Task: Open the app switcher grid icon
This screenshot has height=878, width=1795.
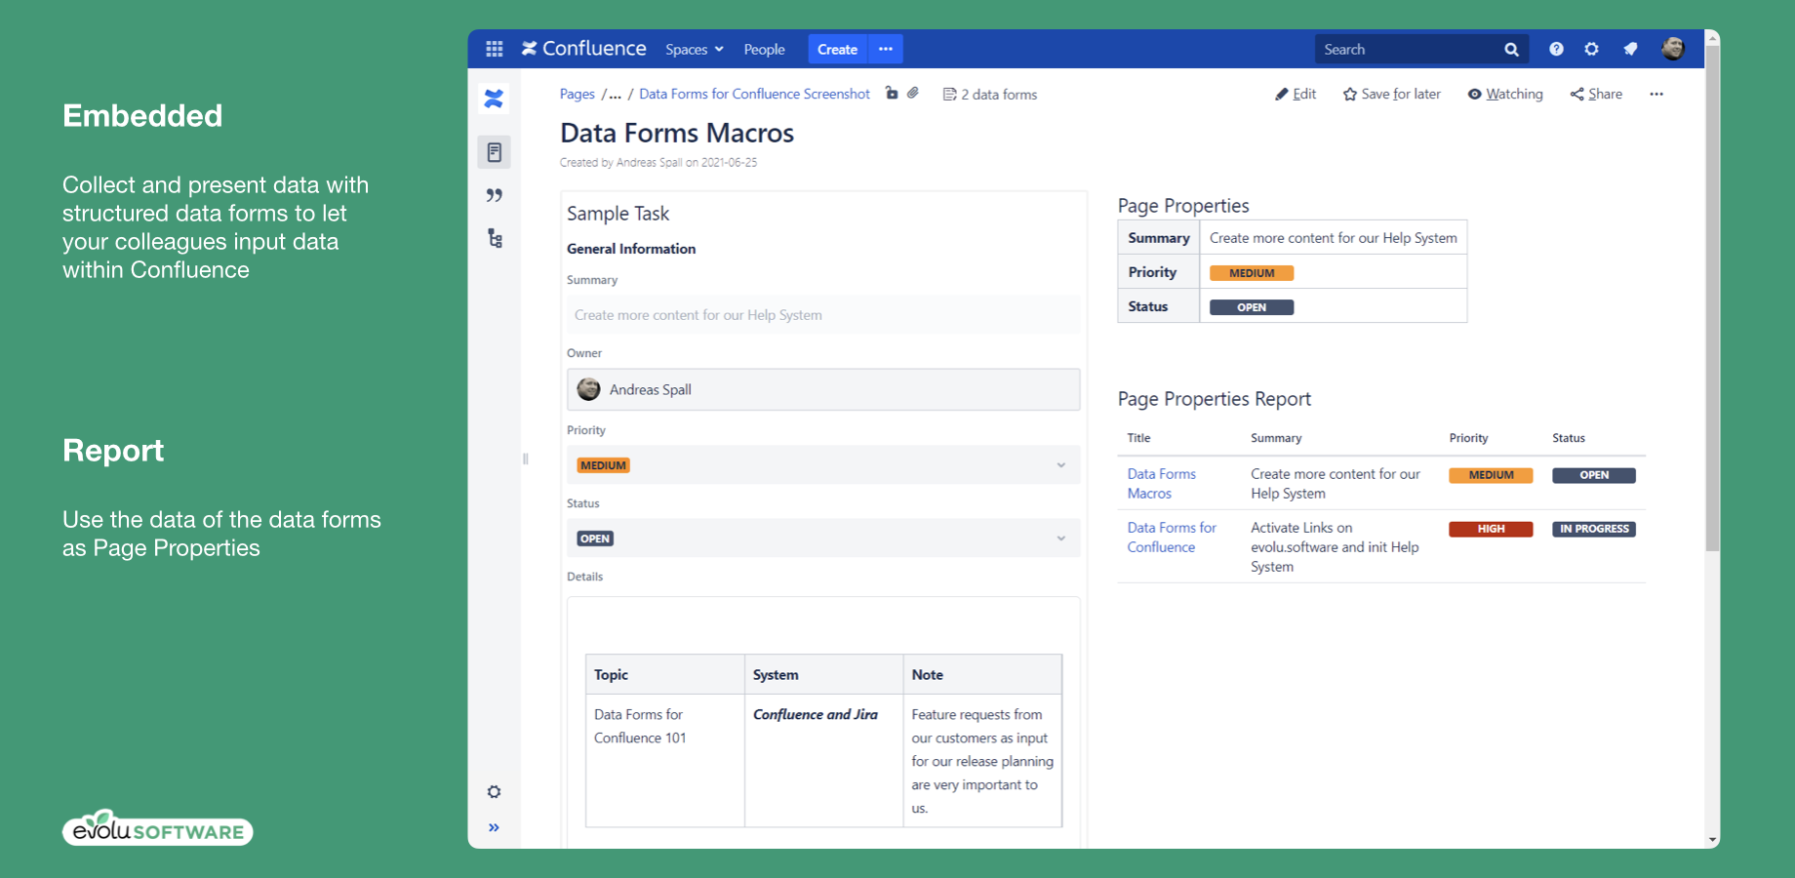Action: [x=495, y=48]
